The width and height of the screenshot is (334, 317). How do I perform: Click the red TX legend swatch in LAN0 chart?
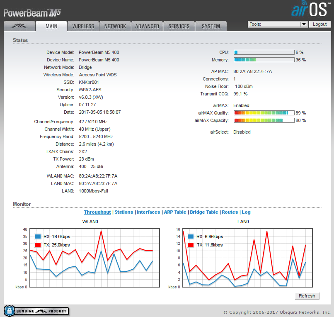click(x=191, y=245)
